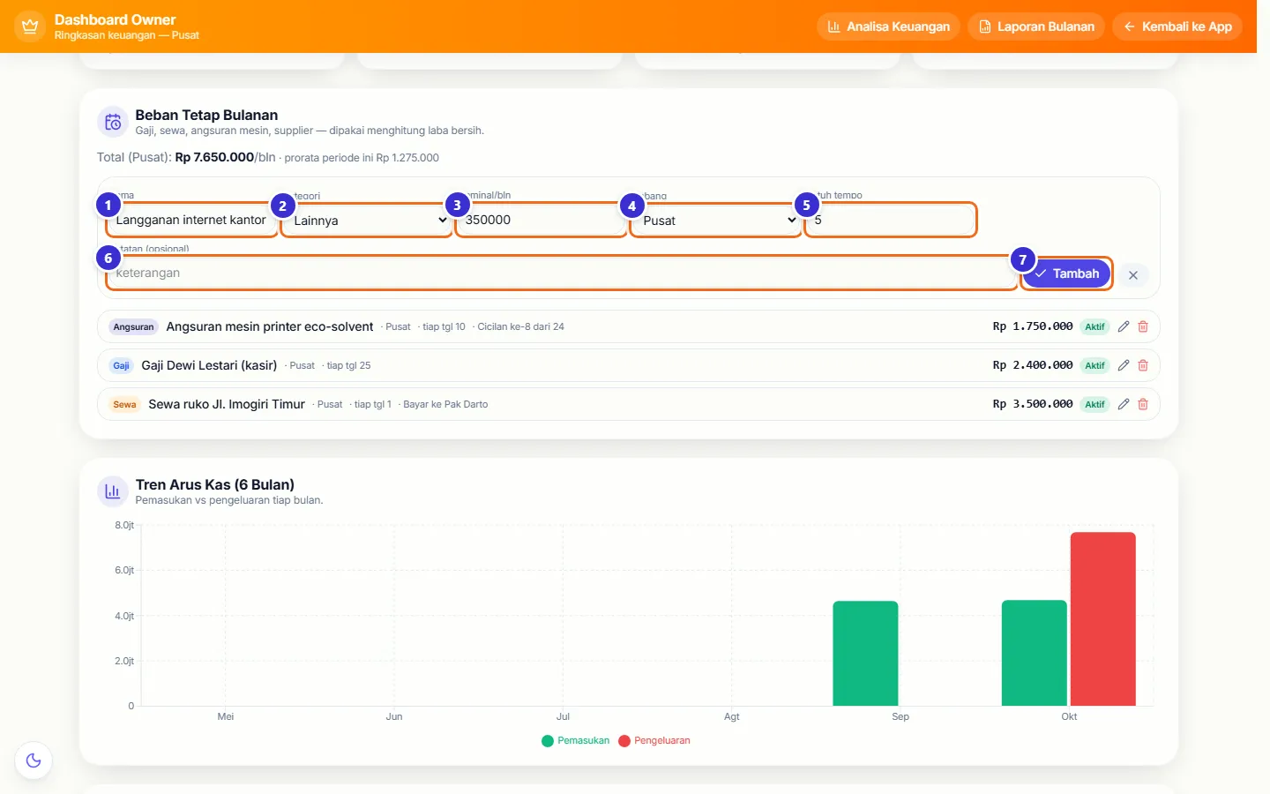Switch to dark mode with moon icon

34,760
